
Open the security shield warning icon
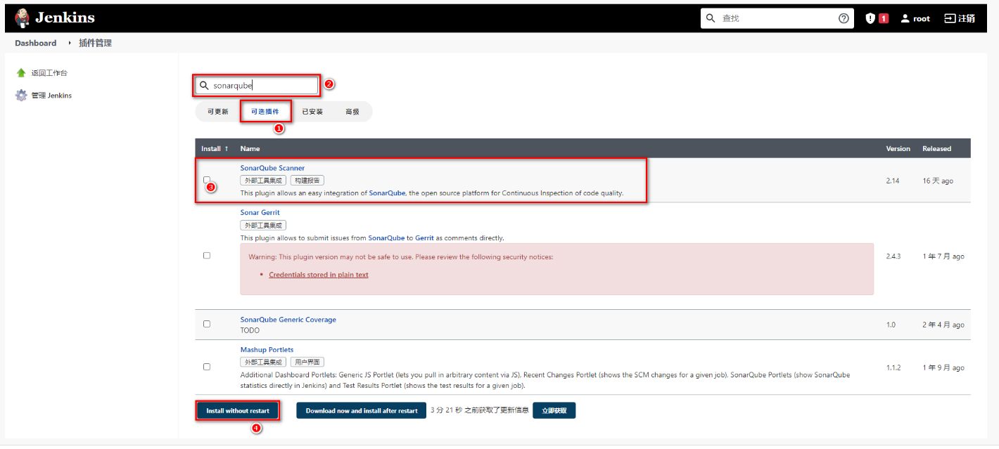[x=870, y=18]
